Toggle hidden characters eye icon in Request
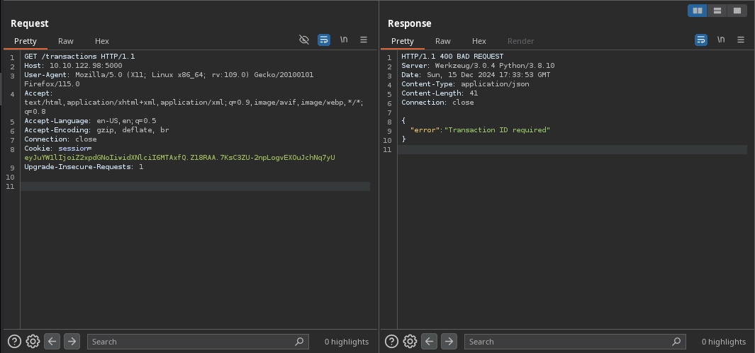The height and width of the screenshot is (353, 755). coord(304,40)
